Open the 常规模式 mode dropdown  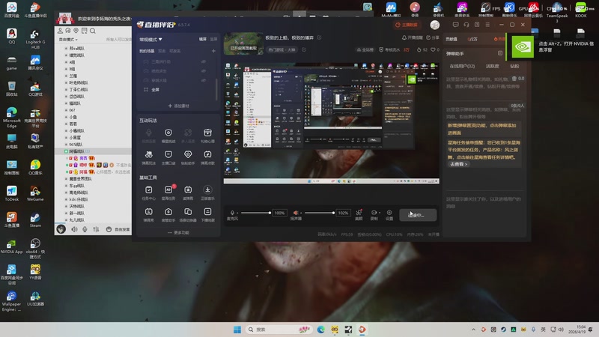[151, 40]
